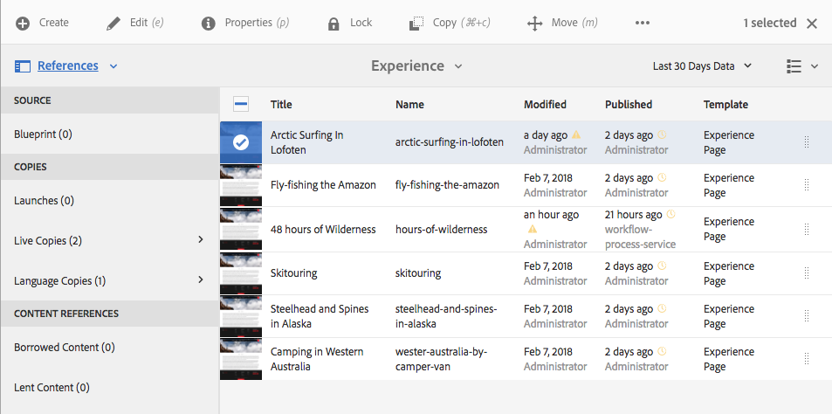Deselect the Arctic Surfing In Lofoten row
The width and height of the screenshot is (832, 414).
pyautogui.click(x=241, y=142)
